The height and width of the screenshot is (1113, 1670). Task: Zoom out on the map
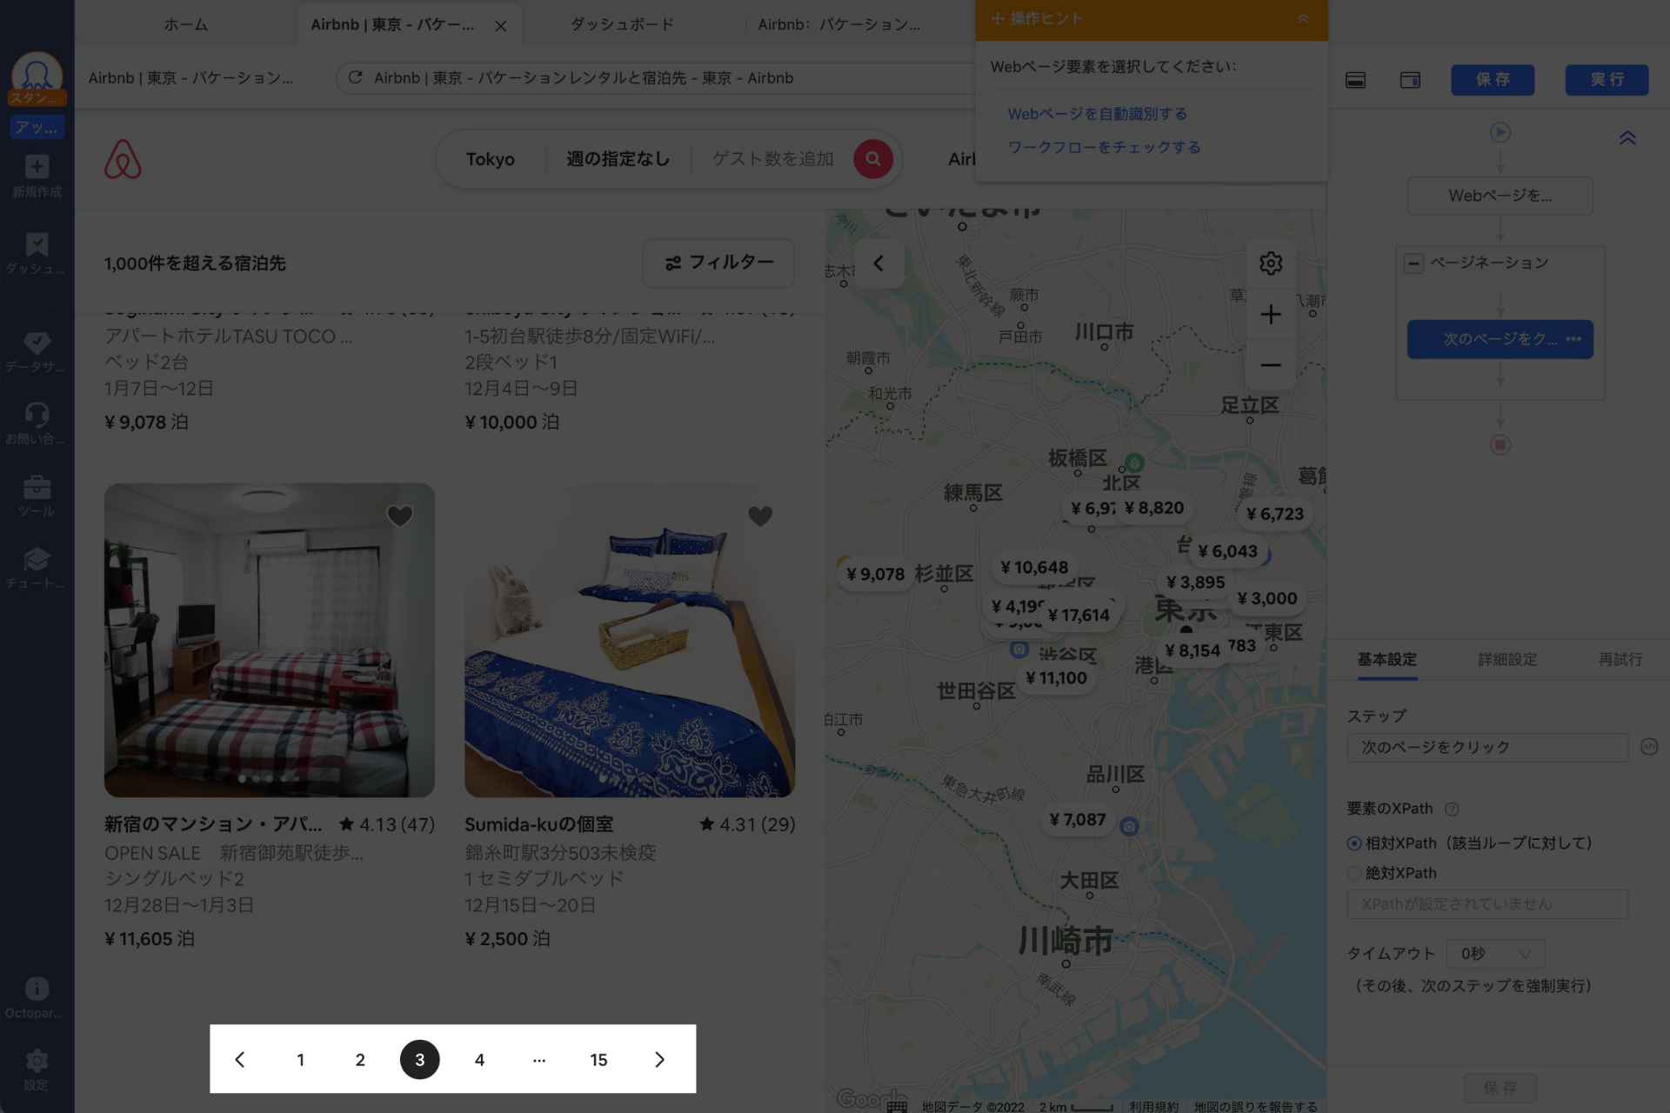click(1271, 364)
